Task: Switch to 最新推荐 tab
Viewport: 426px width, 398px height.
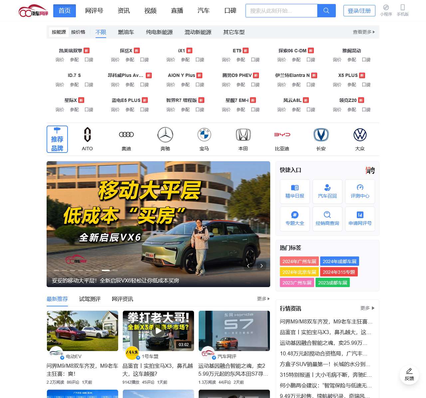Action: pos(57,299)
